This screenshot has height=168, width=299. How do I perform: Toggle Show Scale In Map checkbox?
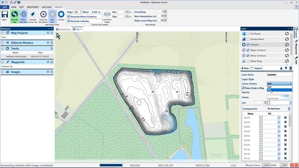(243, 88)
